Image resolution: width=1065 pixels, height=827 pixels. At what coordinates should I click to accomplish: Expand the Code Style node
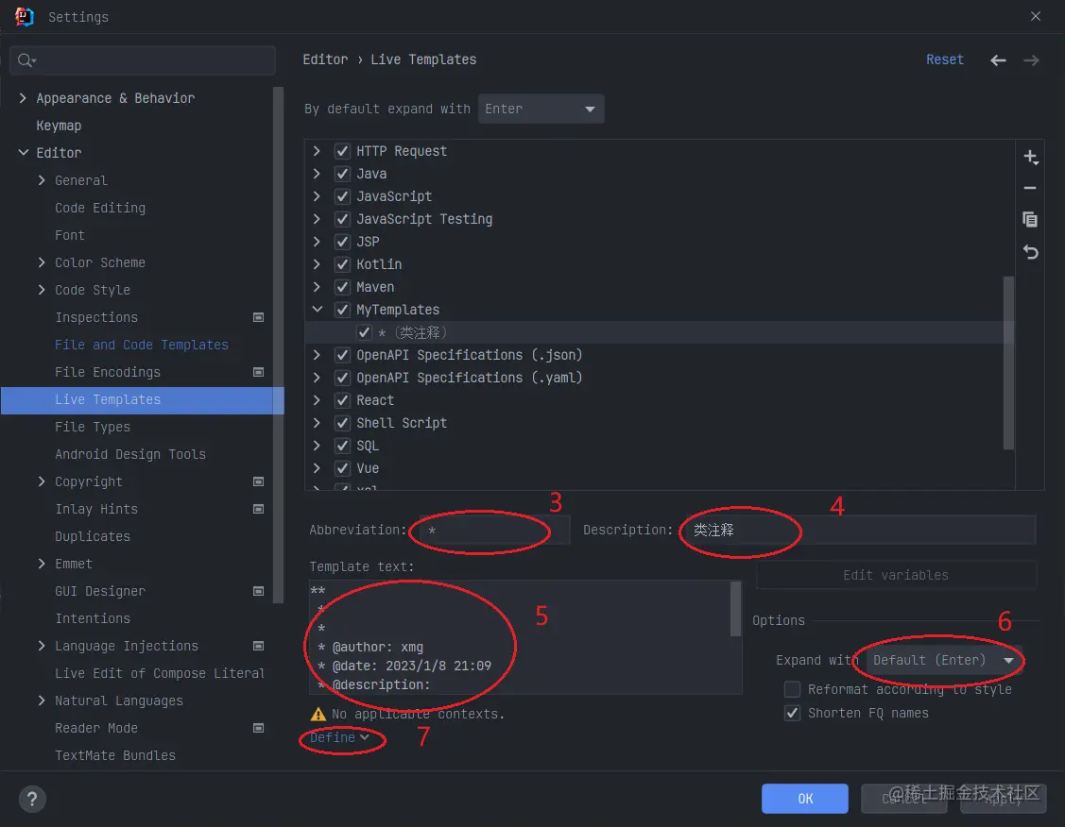42,290
